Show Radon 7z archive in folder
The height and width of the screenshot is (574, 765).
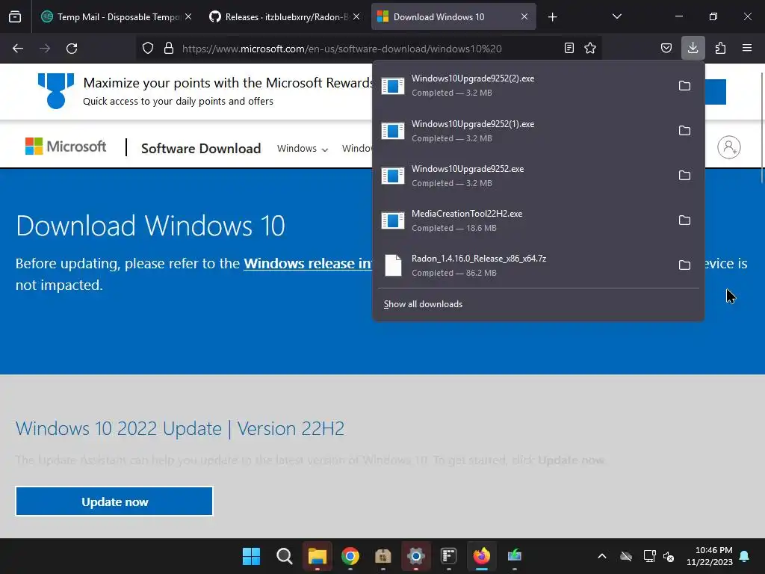(x=684, y=265)
